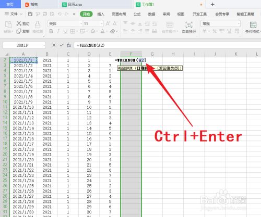The width and height of the screenshot is (261, 217).
Task: Align text right in cell
Action: coord(140,31)
